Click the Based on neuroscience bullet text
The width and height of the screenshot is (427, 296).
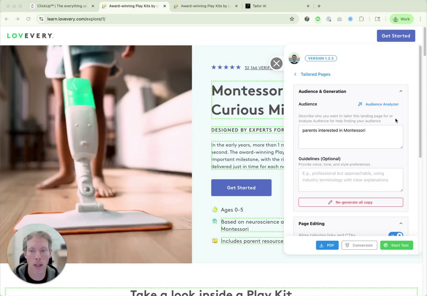(252, 225)
